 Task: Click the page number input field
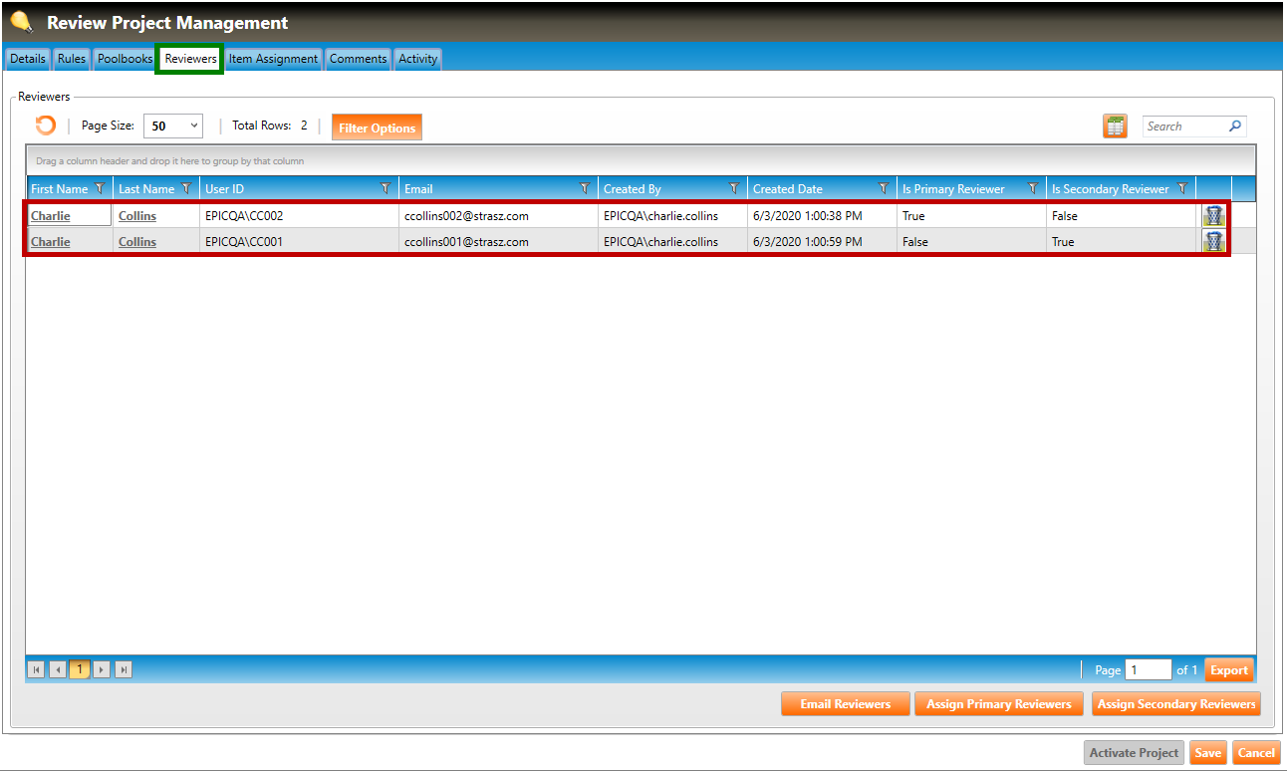click(x=1148, y=670)
